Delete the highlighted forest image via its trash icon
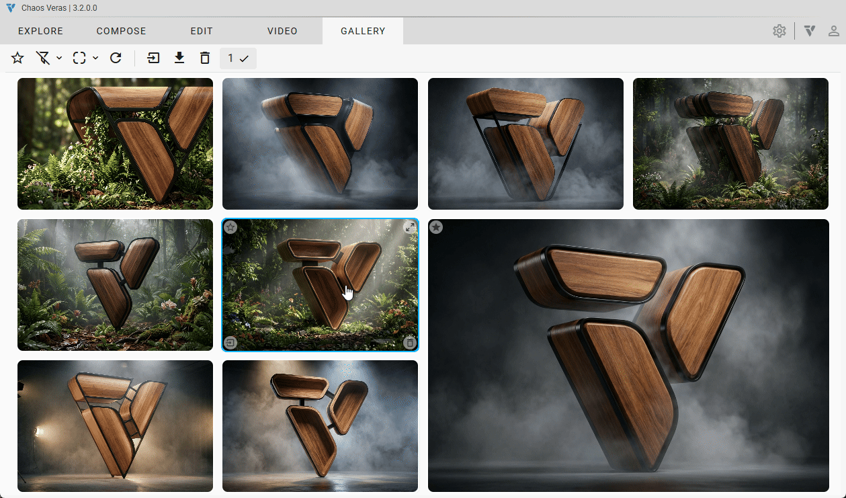 pyautogui.click(x=409, y=343)
